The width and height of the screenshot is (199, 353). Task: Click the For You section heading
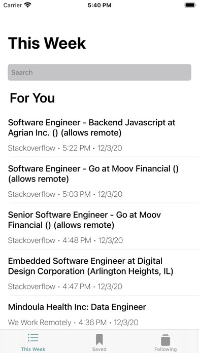[32, 98]
